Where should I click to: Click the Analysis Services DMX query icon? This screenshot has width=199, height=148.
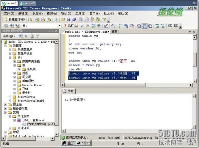[x=43, y=19]
